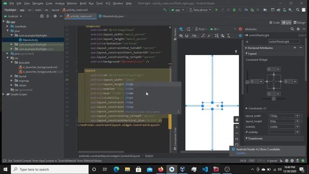Open the Build menu
The image size is (309, 174).
point(83,3)
